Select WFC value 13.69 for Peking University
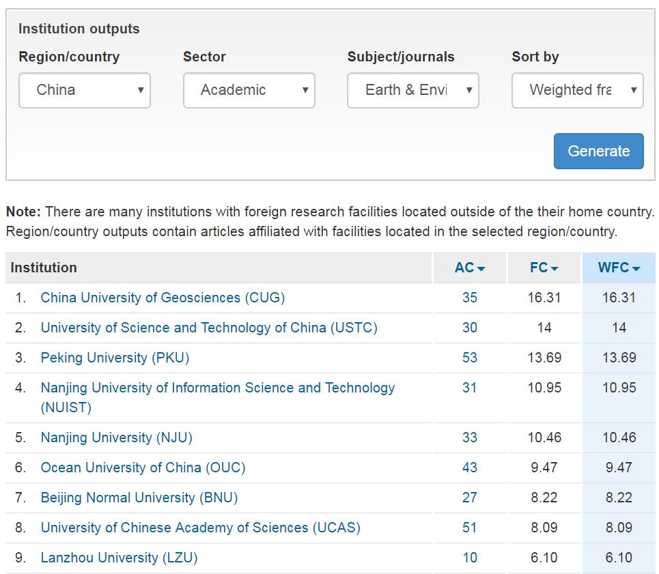This screenshot has height=574, width=659. 619,358
